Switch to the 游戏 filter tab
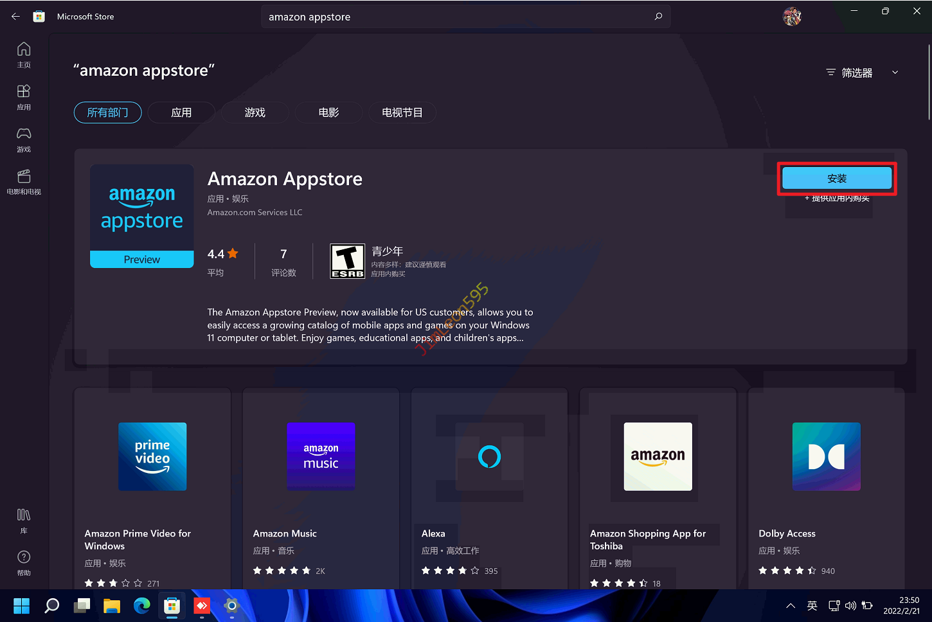This screenshot has width=932, height=622. point(255,112)
